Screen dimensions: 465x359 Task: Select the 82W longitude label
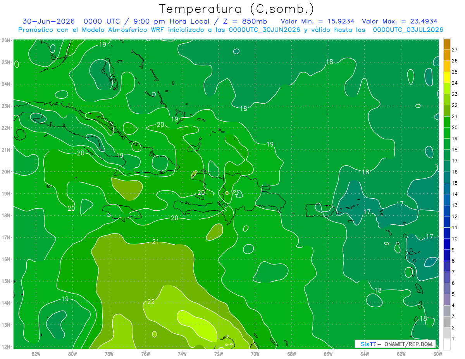(36, 353)
